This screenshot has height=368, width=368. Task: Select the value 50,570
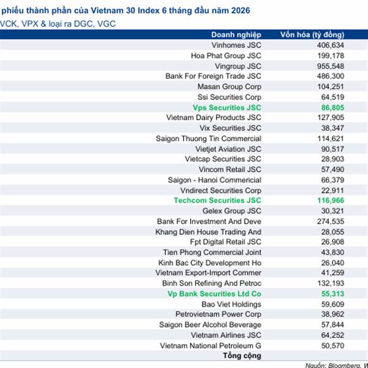tap(332, 346)
